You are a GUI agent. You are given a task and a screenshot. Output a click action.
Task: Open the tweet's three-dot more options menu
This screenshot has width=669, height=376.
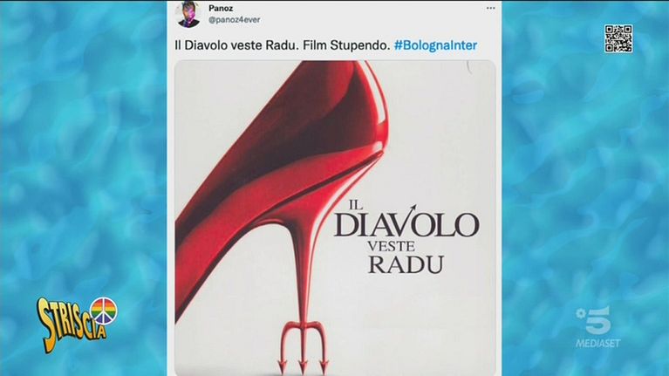pyautogui.click(x=491, y=8)
